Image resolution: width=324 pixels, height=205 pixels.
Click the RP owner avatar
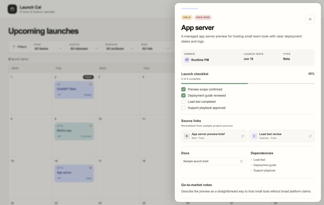pos(187,60)
